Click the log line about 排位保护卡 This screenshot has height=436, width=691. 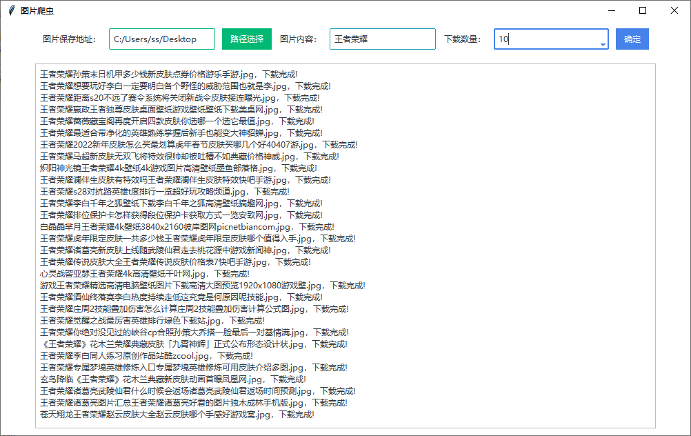(181, 215)
